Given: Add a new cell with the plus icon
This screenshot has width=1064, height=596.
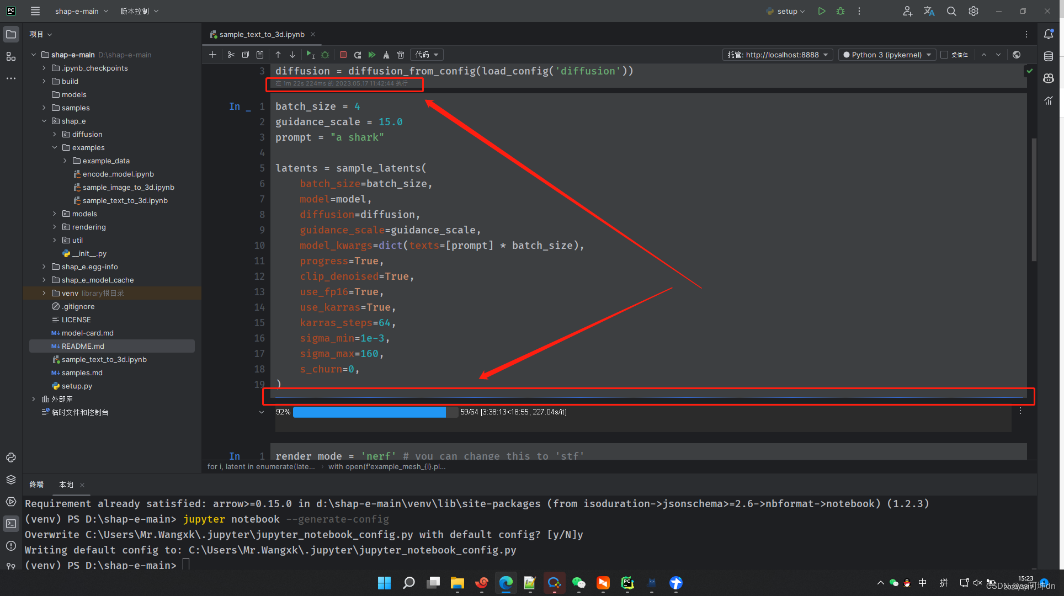Looking at the screenshot, I should (212, 55).
